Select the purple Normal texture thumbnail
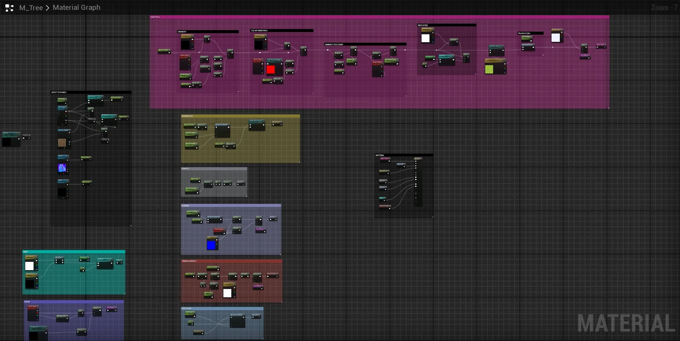The height and width of the screenshot is (341, 680). (x=62, y=168)
